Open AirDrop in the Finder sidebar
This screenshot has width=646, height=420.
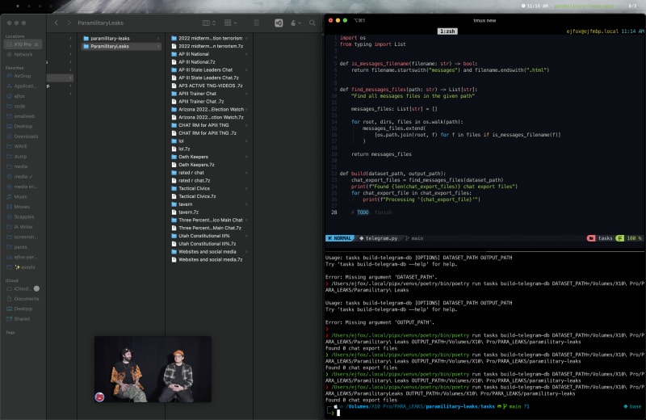click(x=23, y=76)
